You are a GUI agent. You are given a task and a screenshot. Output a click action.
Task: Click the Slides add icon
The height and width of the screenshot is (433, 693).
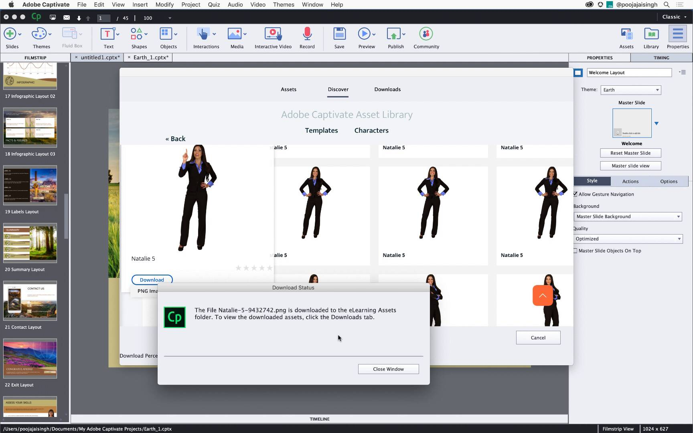pyautogui.click(x=10, y=34)
